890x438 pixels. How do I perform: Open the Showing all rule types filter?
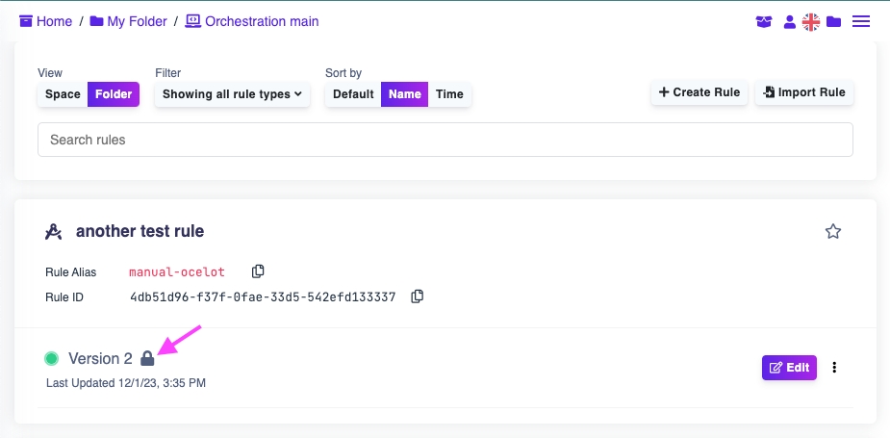click(232, 94)
